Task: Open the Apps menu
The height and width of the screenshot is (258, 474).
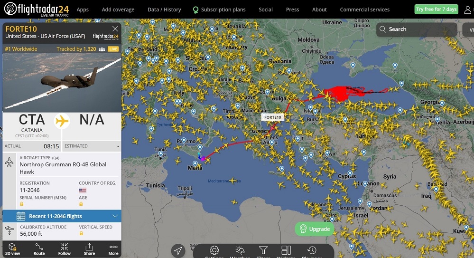Action: [x=83, y=10]
